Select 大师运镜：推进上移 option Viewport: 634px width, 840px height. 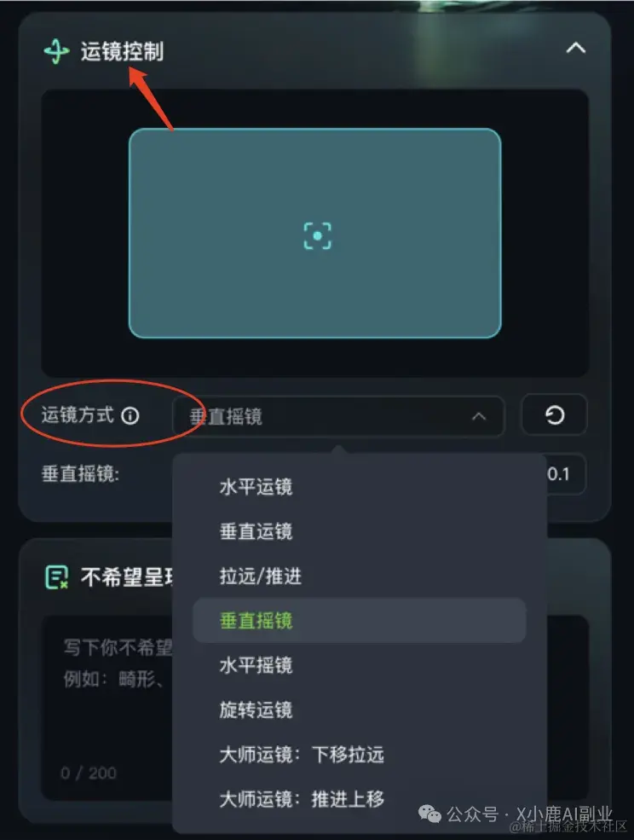coord(302,799)
